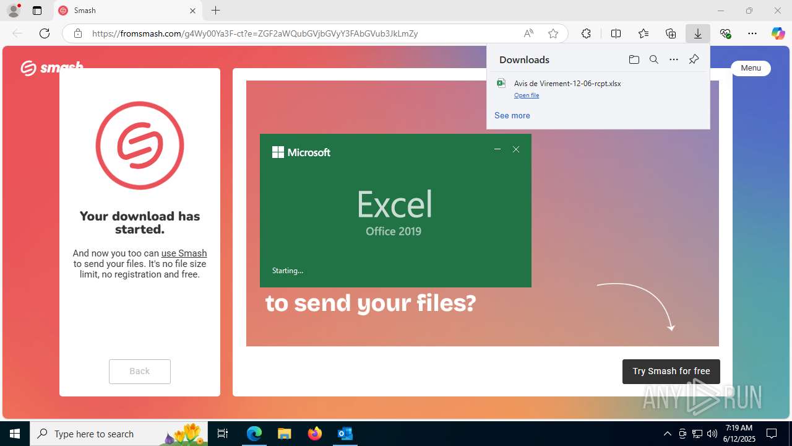792x446 pixels.
Task: Click the large Smash circle logo
Action: pyautogui.click(x=140, y=146)
